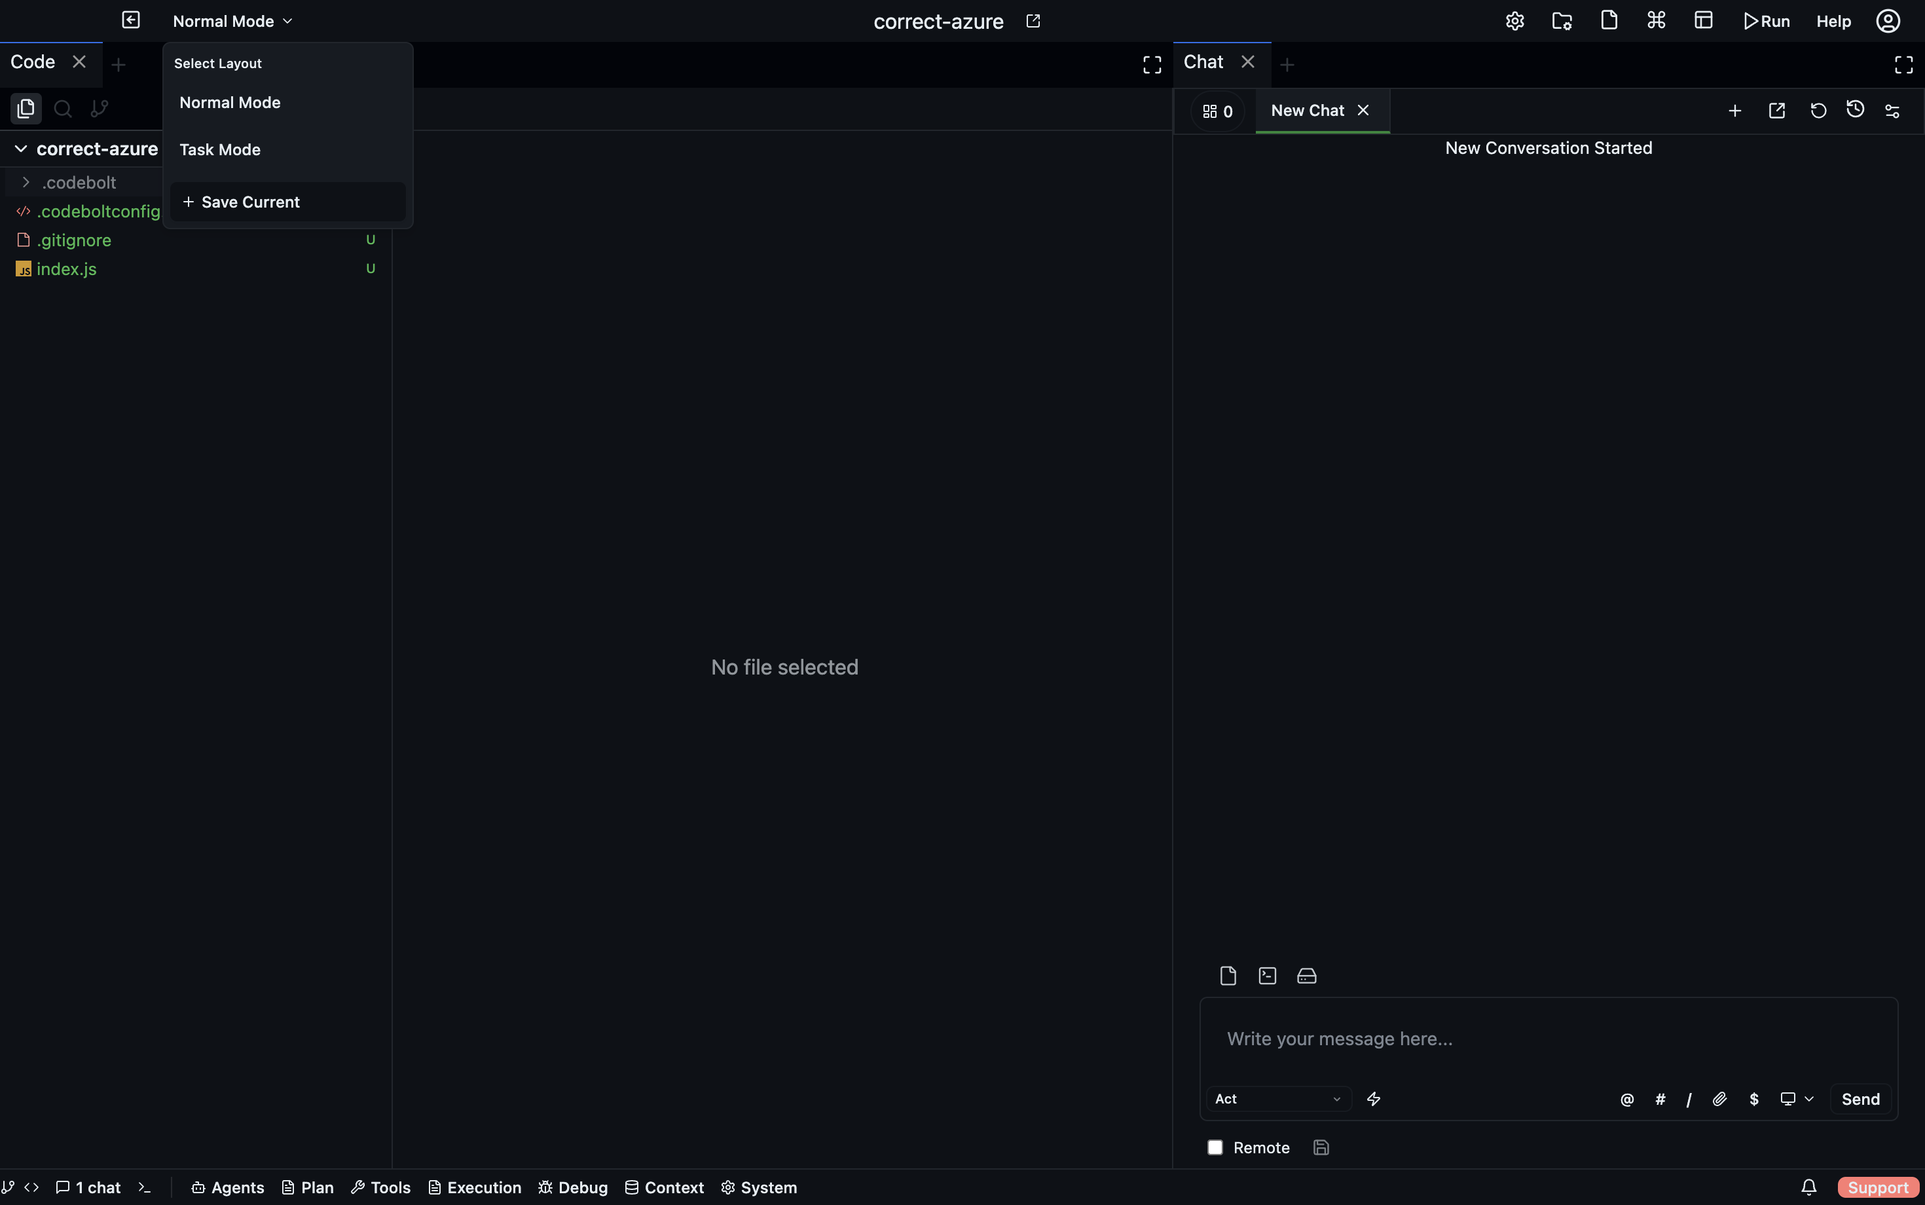Attach a file using the paperclip icon

1719,1098
